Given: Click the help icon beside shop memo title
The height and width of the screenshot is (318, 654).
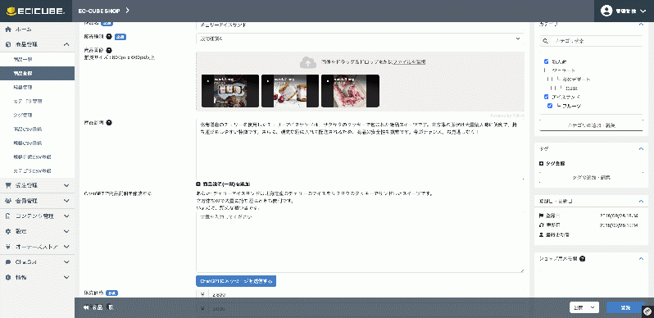Looking at the screenshot, I should [x=582, y=259].
